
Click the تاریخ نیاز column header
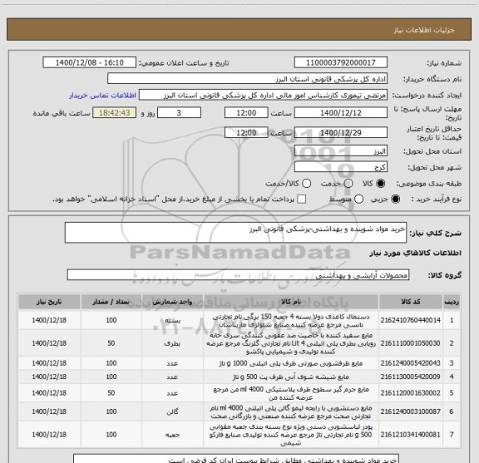(x=49, y=302)
